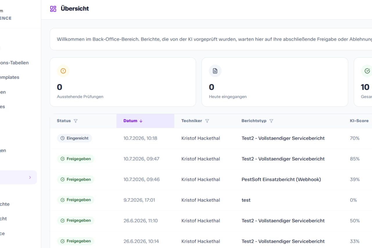This screenshot has height=248, width=372.
Task: Click the date 26.6.2026, 10:14
Action: tap(141, 241)
